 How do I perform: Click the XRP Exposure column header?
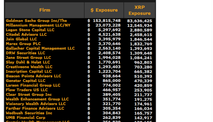[x=139, y=10]
